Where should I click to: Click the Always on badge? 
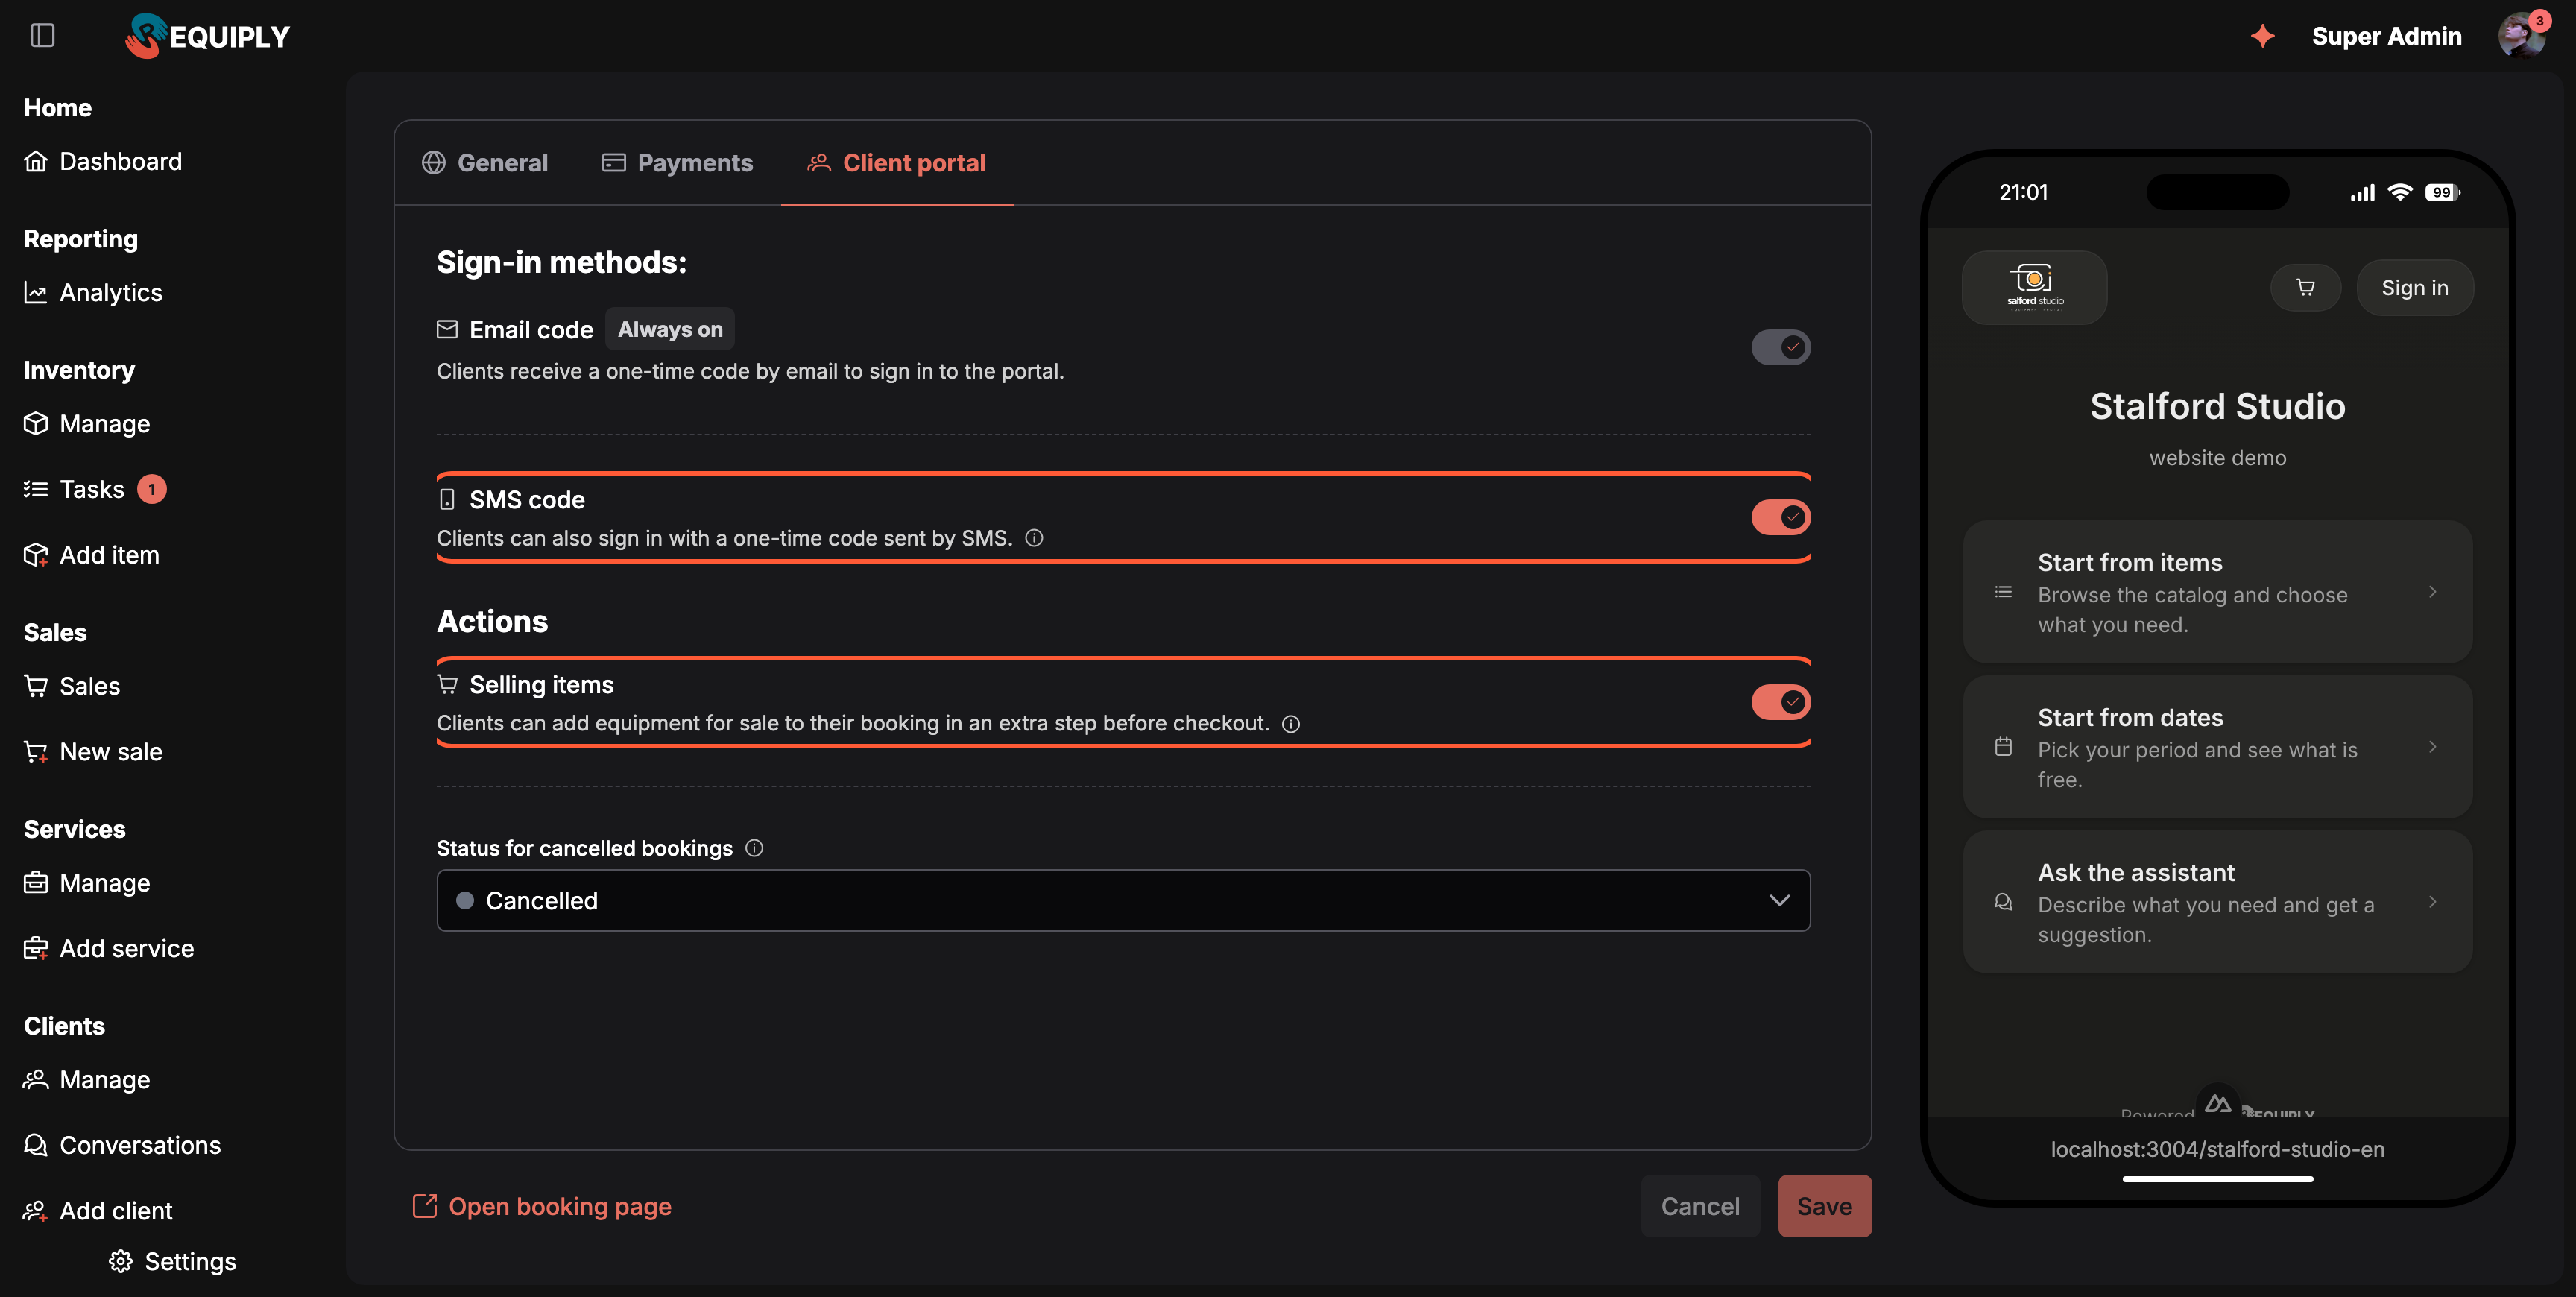[x=670, y=329]
